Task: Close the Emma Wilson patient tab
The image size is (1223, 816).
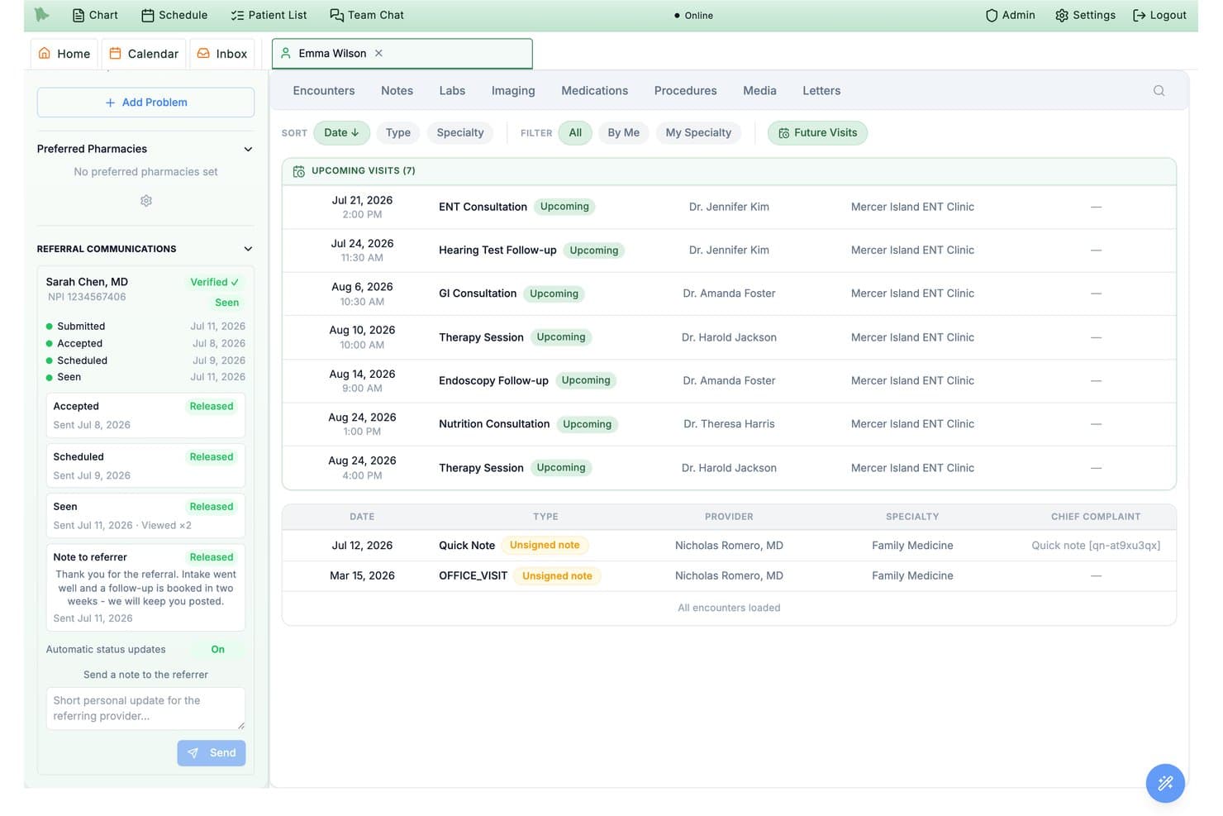Action: point(378,53)
